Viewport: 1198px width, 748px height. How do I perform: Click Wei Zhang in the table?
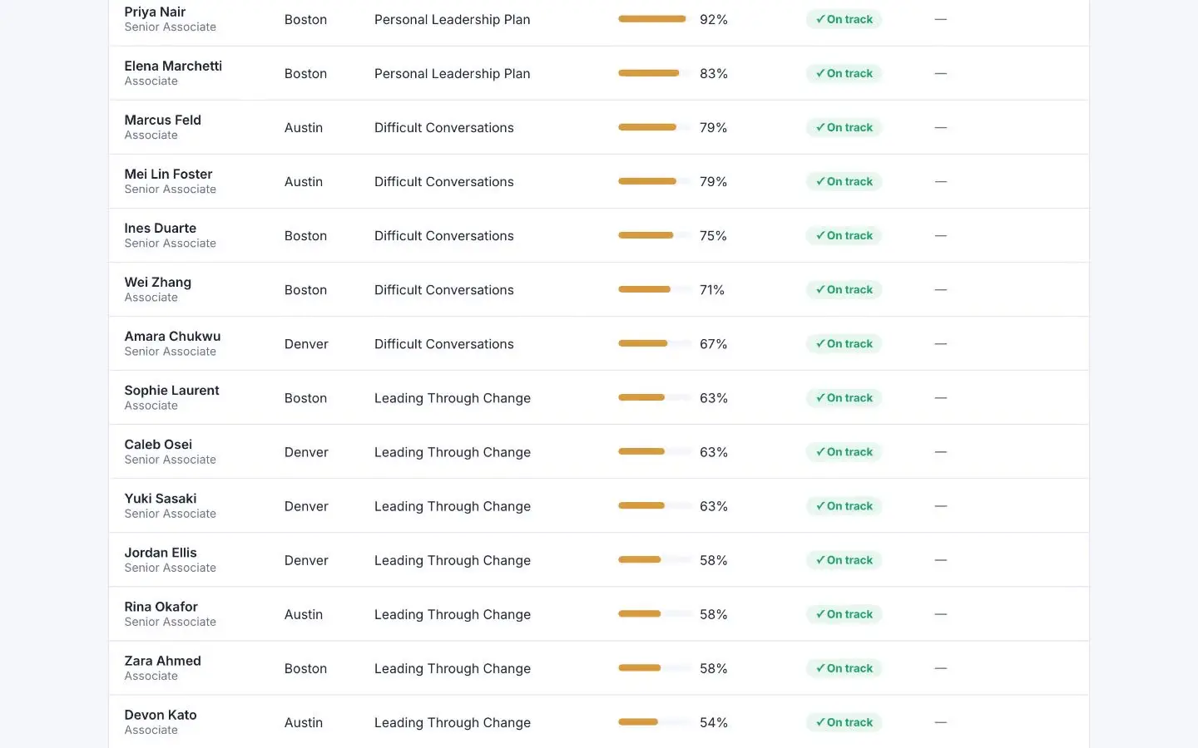(157, 282)
